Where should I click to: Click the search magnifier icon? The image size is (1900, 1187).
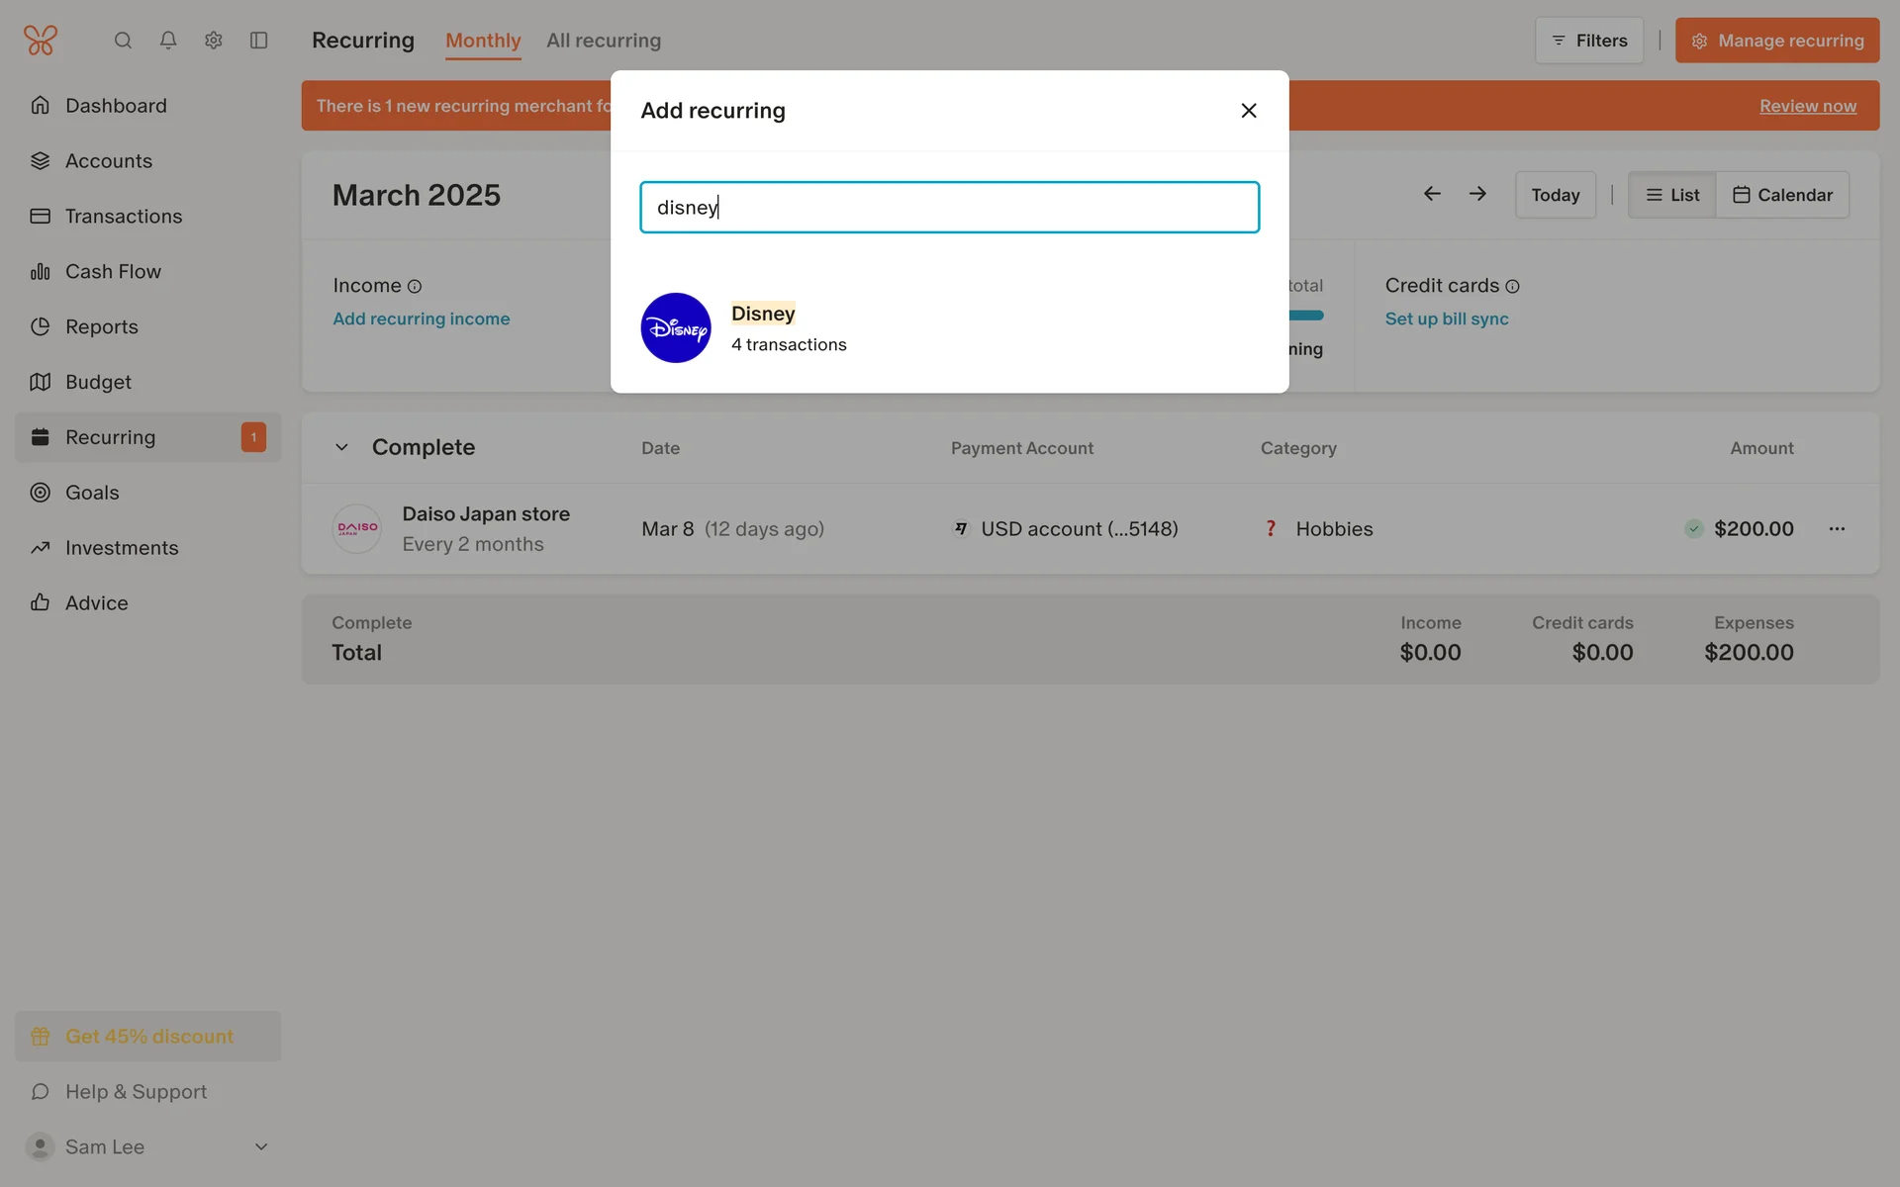tap(123, 41)
